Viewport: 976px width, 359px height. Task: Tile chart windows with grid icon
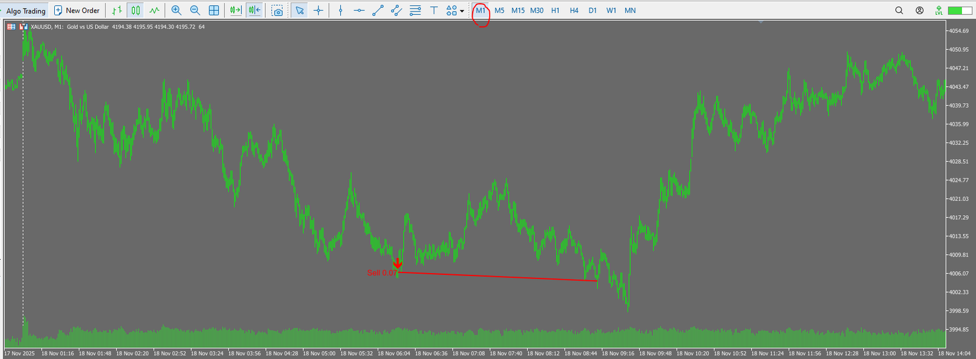[x=214, y=10]
